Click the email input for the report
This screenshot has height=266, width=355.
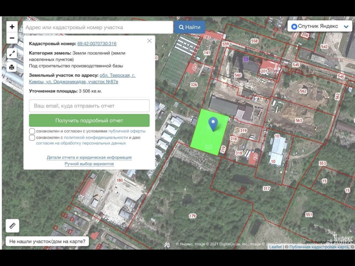89,106
